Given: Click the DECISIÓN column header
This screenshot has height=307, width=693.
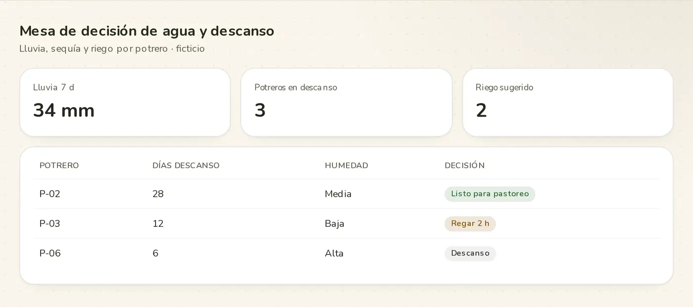Looking at the screenshot, I should 464,166.
